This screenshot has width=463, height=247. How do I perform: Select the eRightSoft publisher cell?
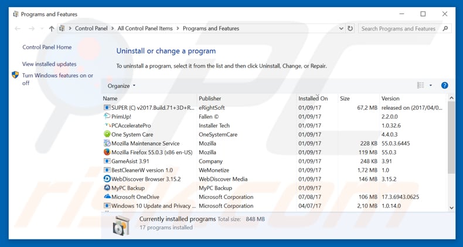click(x=212, y=107)
